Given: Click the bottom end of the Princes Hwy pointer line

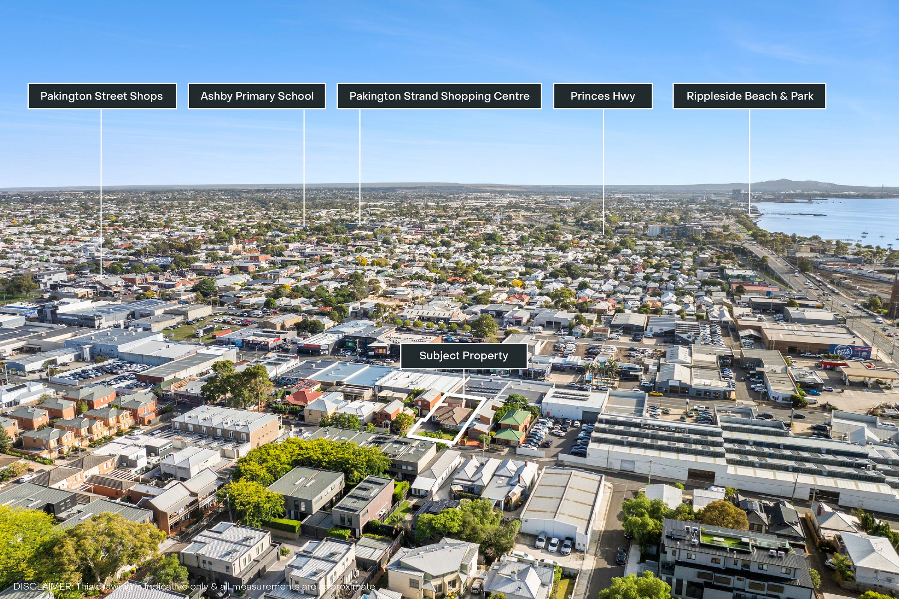Looking at the screenshot, I should tap(604, 233).
